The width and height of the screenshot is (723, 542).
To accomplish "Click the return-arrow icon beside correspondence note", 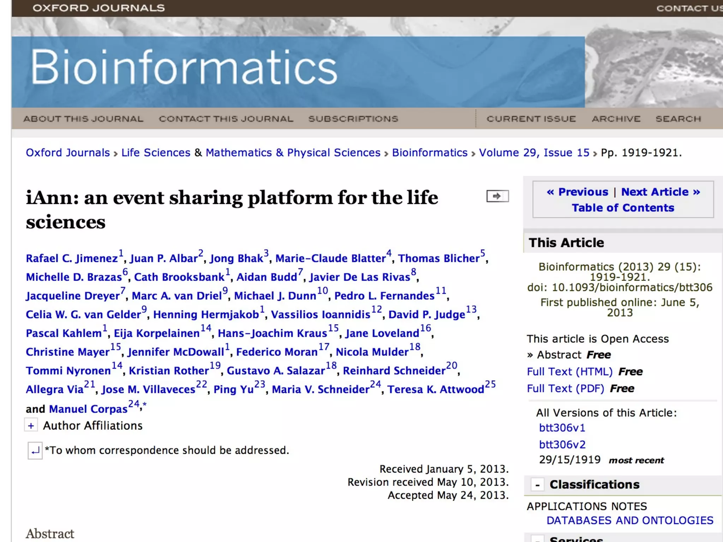I will click(x=35, y=451).
